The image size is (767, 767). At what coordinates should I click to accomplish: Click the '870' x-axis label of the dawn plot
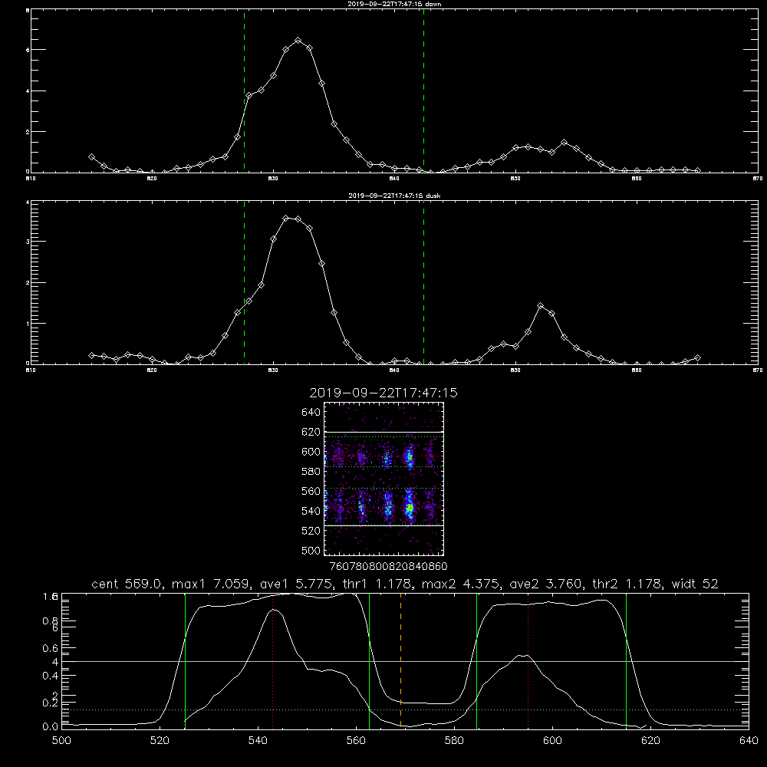click(757, 179)
